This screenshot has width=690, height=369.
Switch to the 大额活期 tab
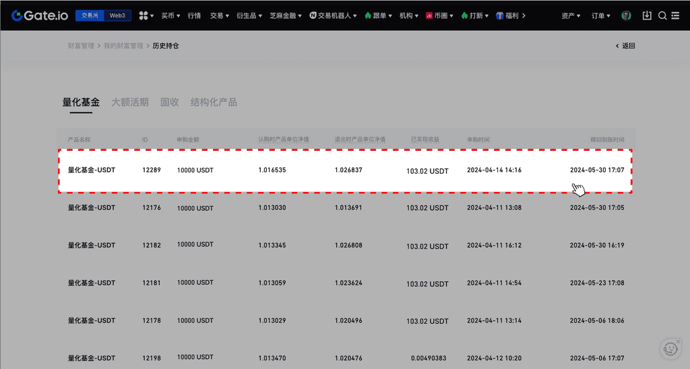[x=129, y=102]
